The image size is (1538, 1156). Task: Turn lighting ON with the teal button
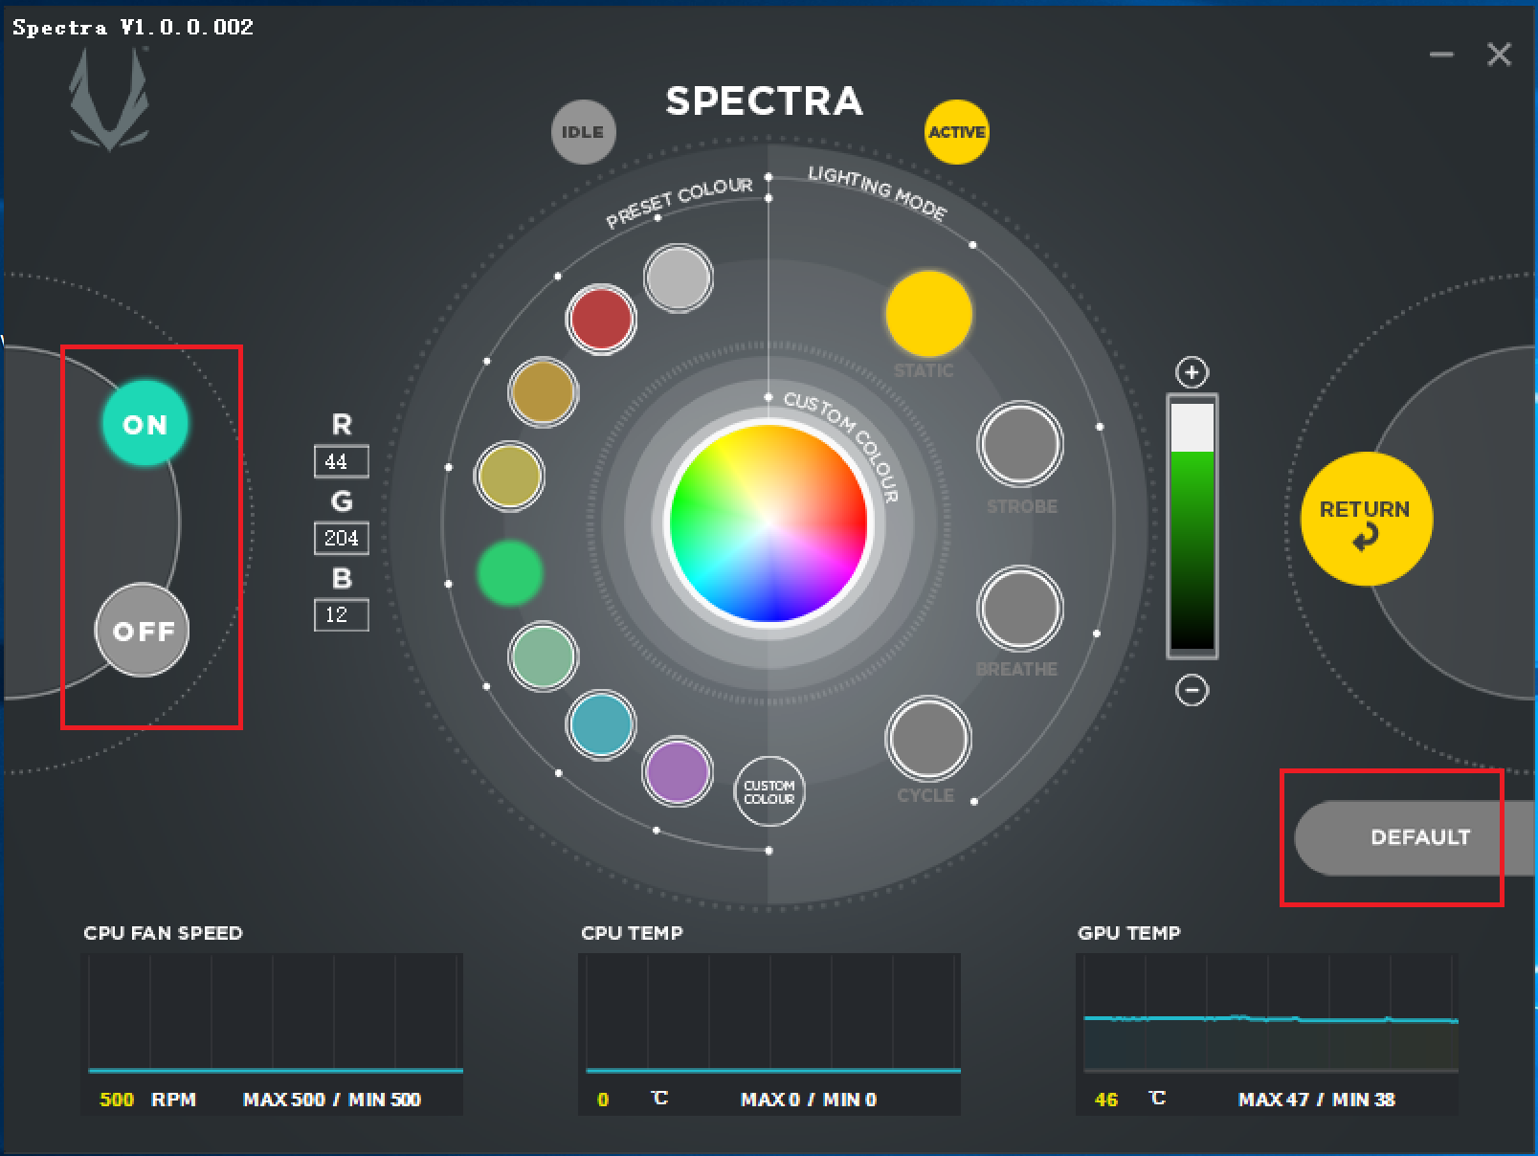coord(145,424)
